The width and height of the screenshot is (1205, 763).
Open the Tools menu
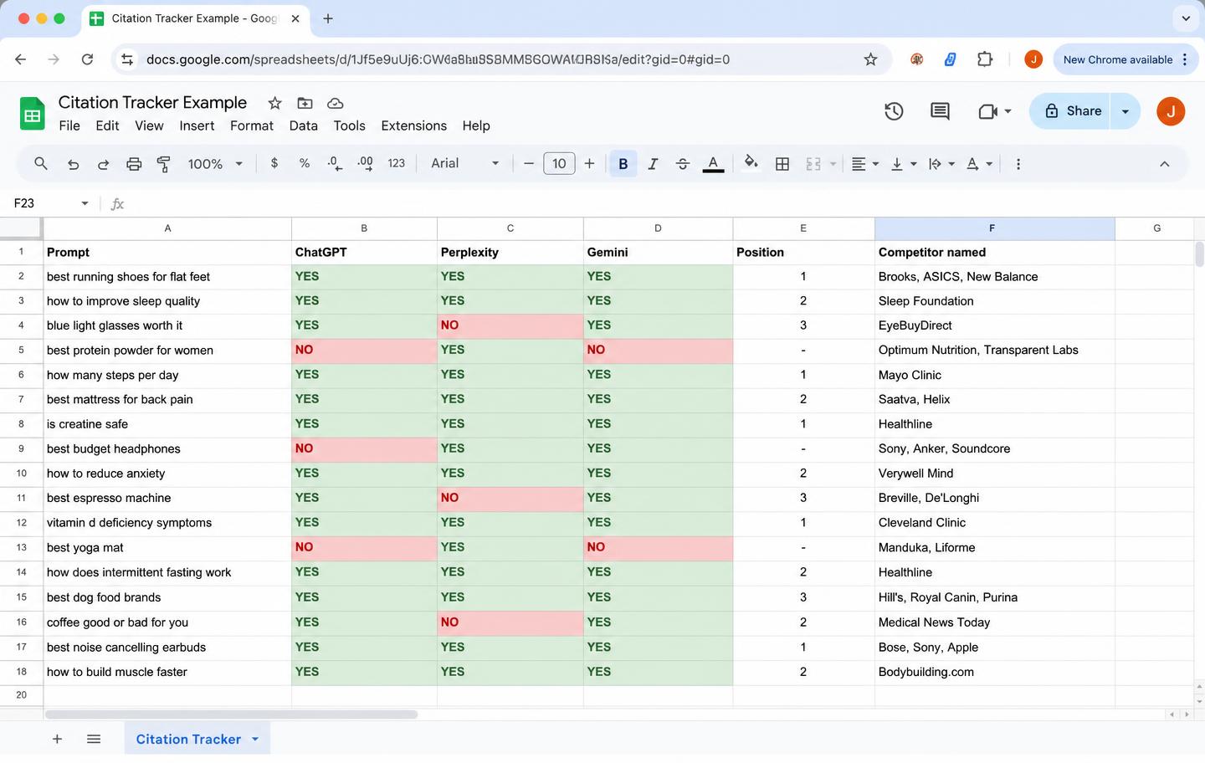click(349, 125)
